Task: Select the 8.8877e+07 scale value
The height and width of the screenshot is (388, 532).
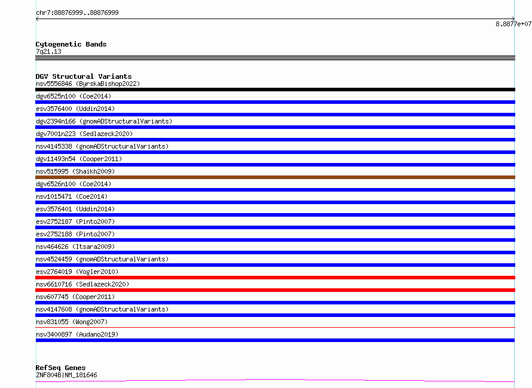Action: click(513, 24)
